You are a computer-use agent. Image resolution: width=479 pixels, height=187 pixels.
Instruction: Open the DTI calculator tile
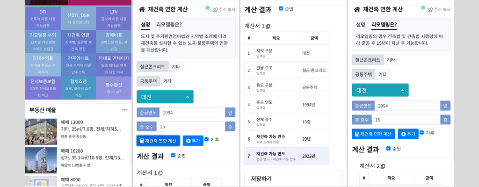coord(43,18)
